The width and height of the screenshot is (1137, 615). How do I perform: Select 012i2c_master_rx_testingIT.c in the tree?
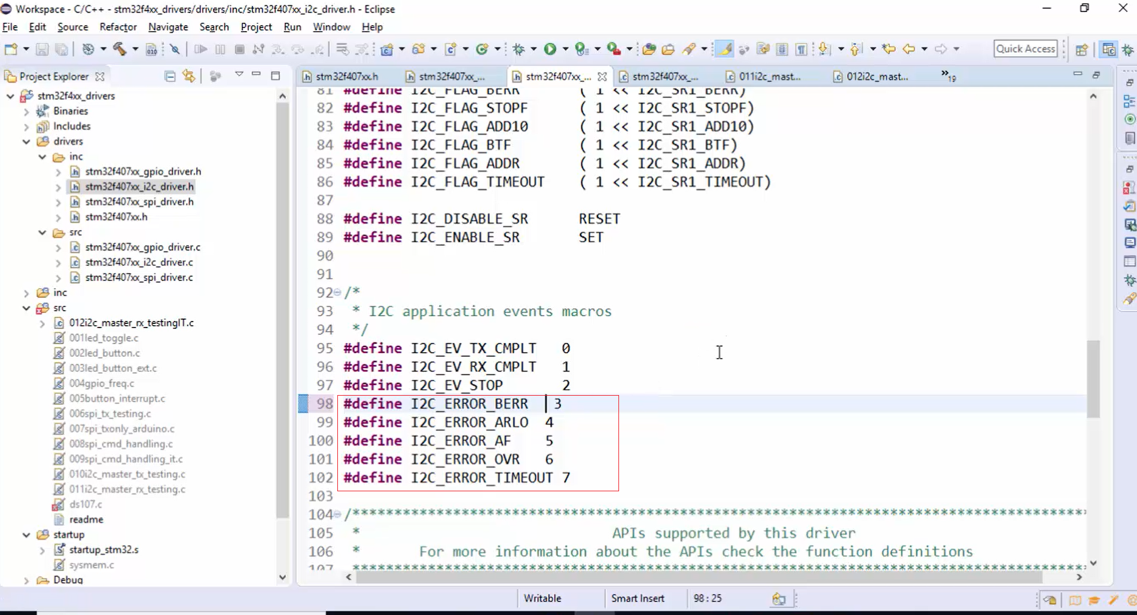(x=131, y=323)
